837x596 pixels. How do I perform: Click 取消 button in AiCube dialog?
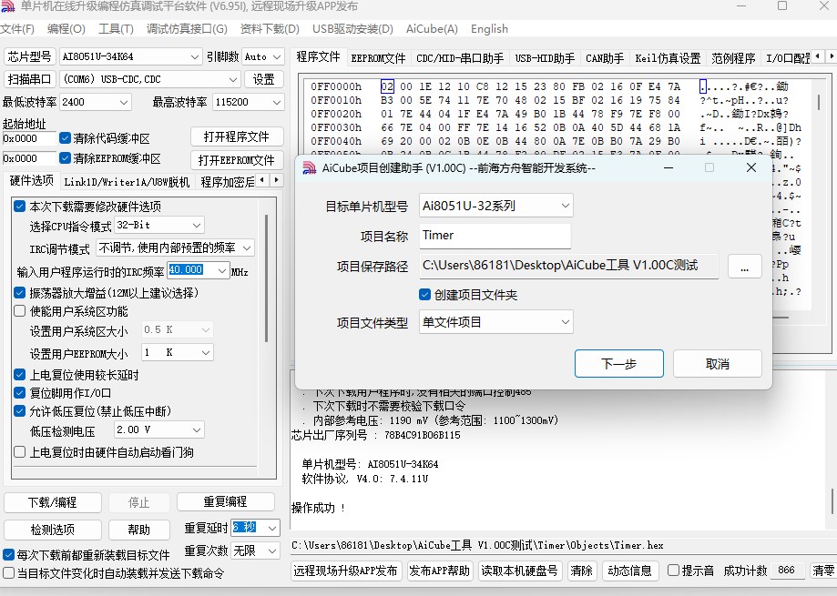click(x=717, y=364)
